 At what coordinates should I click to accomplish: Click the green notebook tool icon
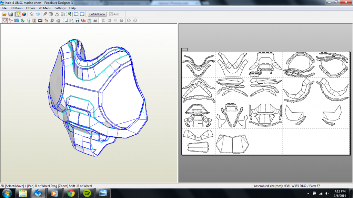click(x=29, y=20)
